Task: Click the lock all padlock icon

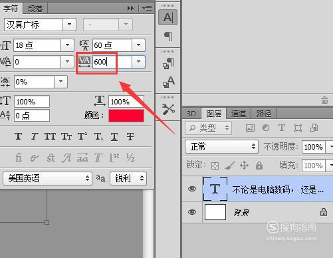Action: point(259,166)
